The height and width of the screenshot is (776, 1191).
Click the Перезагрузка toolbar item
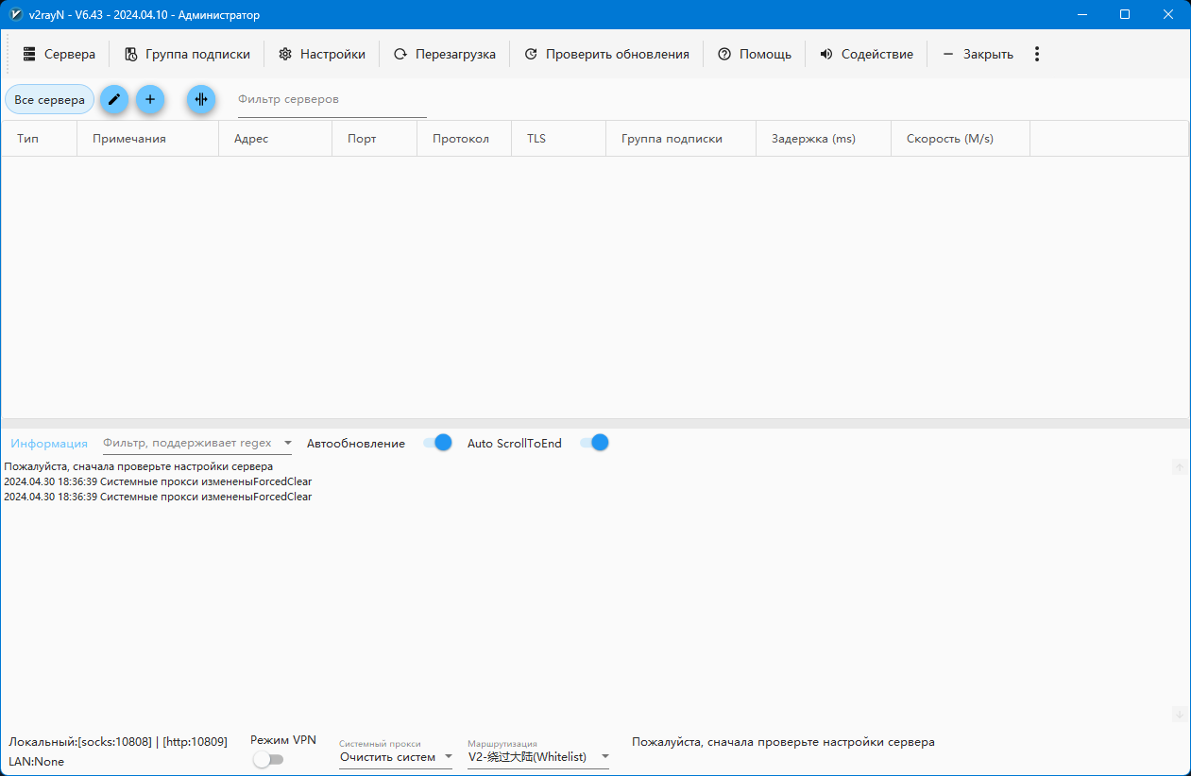click(444, 54)
